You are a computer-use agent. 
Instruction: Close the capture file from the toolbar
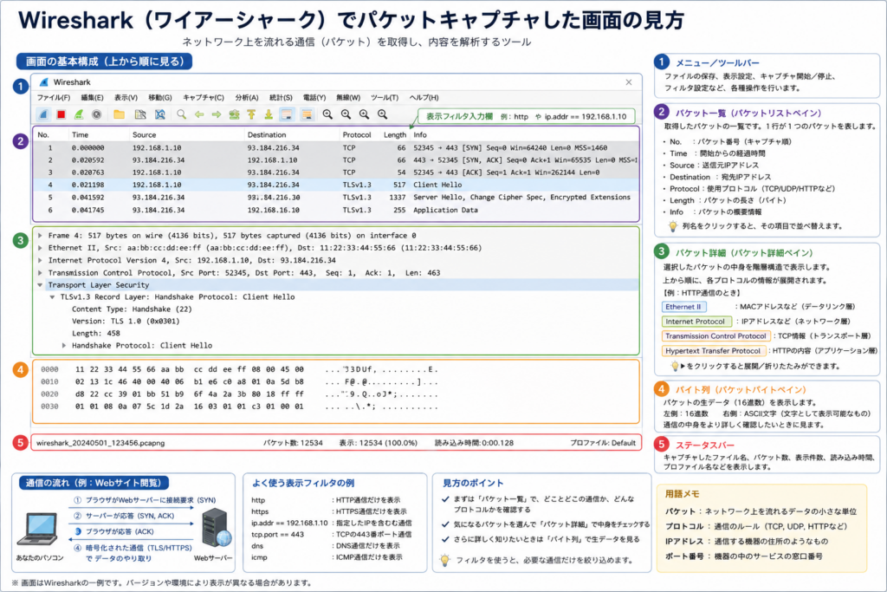coord(160,114)
